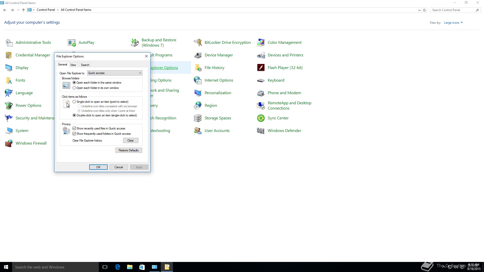Open File Explorer from taskbar
This screenshot has width=484, height=272.
point(130,267)
